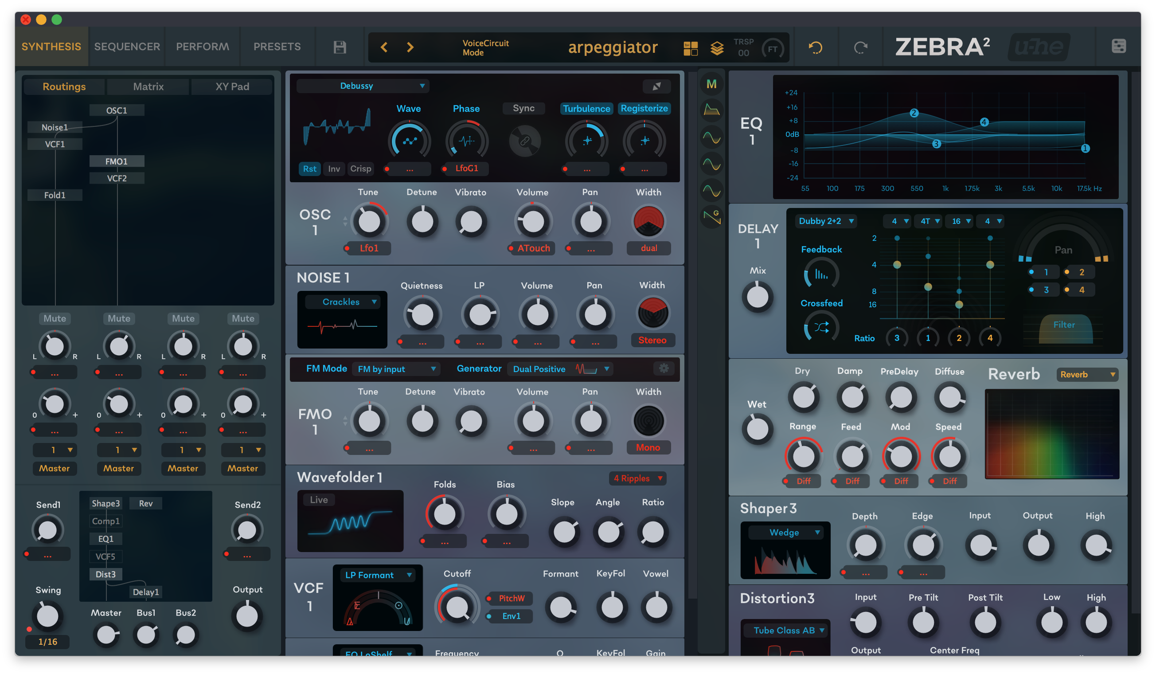Click the Noise 1 stereo width indicator
The width and height of the screenshot is (1156, 674).
point(652,313)
